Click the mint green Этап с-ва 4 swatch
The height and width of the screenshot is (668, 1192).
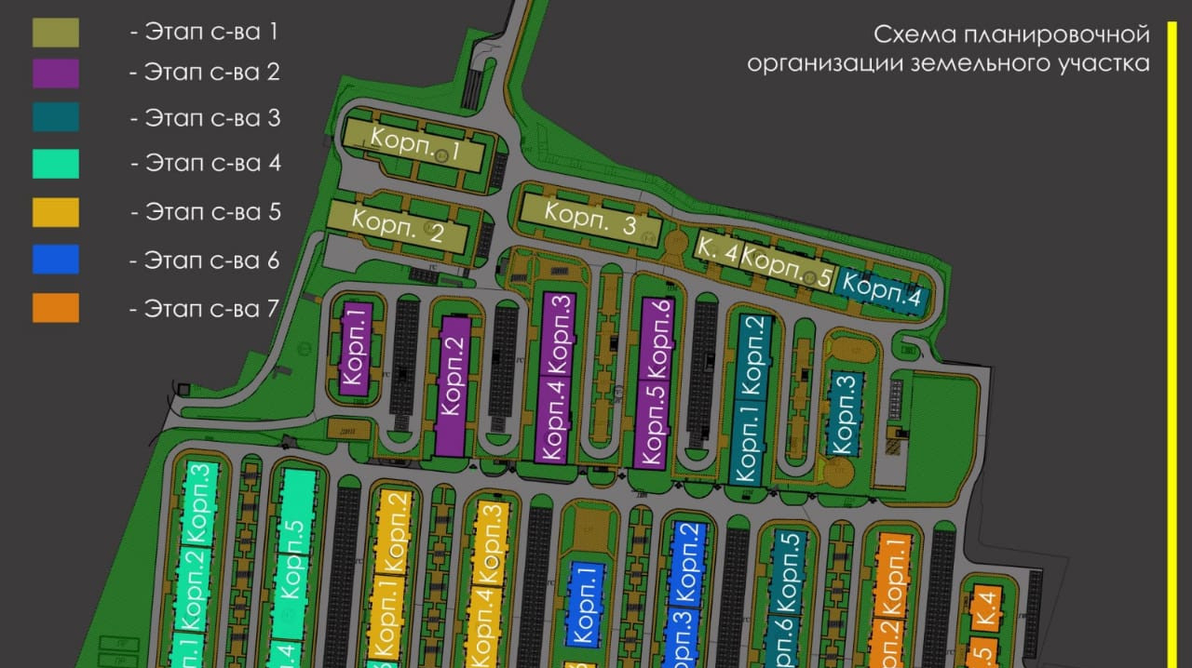56,164
